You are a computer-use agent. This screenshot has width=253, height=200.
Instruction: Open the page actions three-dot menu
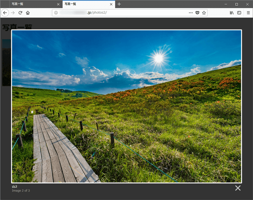[x=190, y=13]
